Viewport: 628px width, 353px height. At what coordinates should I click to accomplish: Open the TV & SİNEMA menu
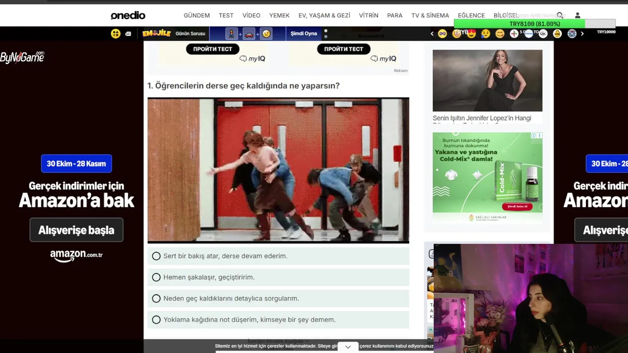click(430, 16)
